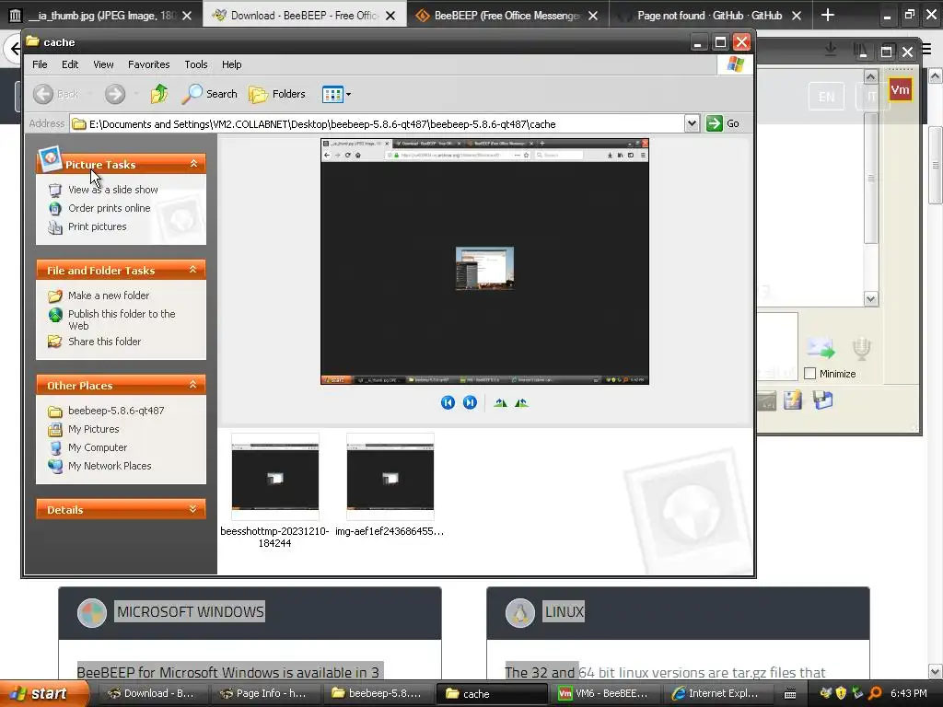Open the Search pane in Explorer
This screenshot has height=707, width=943.
(210, 94)
